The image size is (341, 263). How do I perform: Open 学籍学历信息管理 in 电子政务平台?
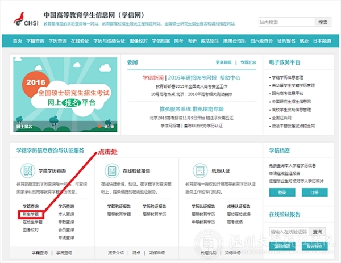pos(287,77)
